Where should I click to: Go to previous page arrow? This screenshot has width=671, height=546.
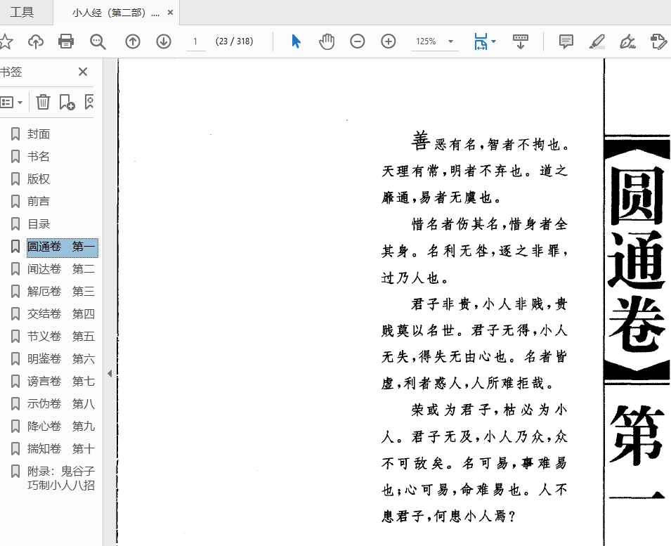(133, 41)
